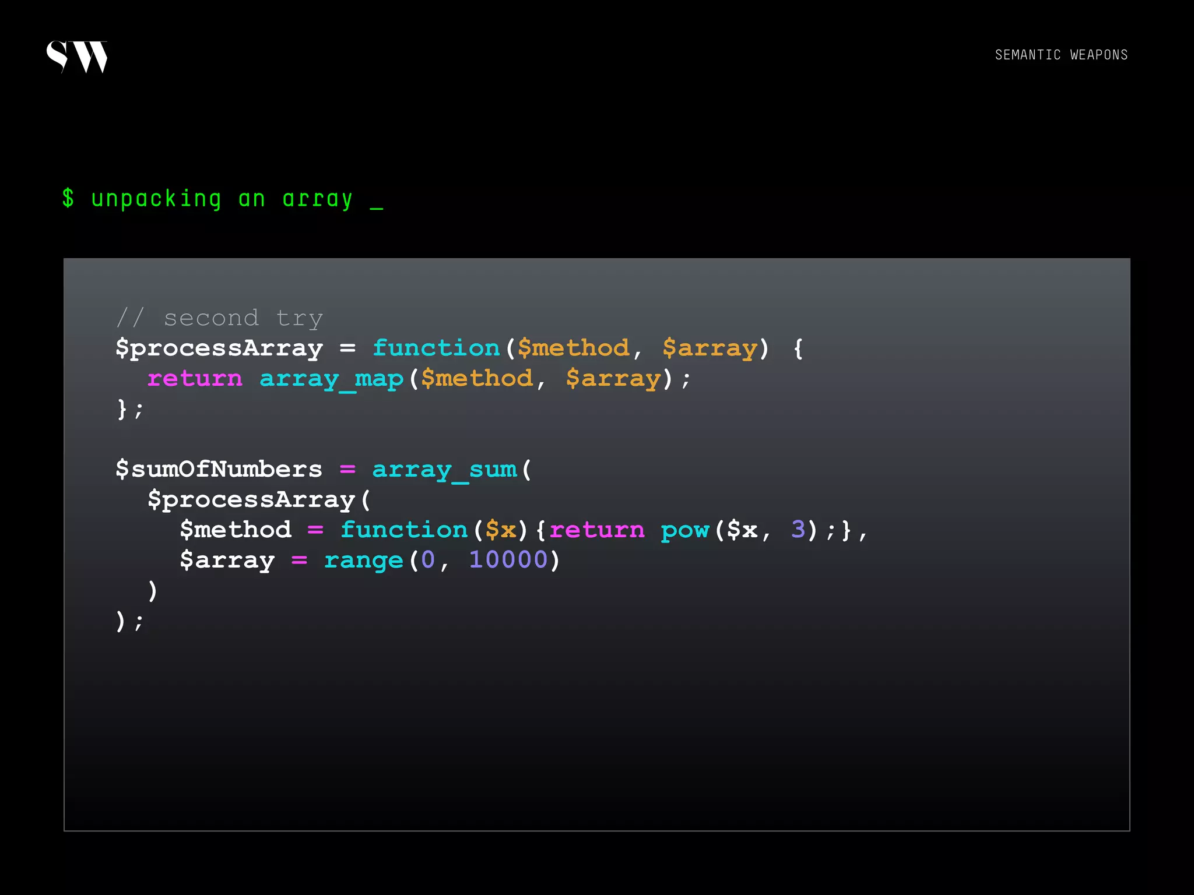This screenshot has height=895, width=1194.
Task: Click the 'pow' function name
Action: [685, 531]
